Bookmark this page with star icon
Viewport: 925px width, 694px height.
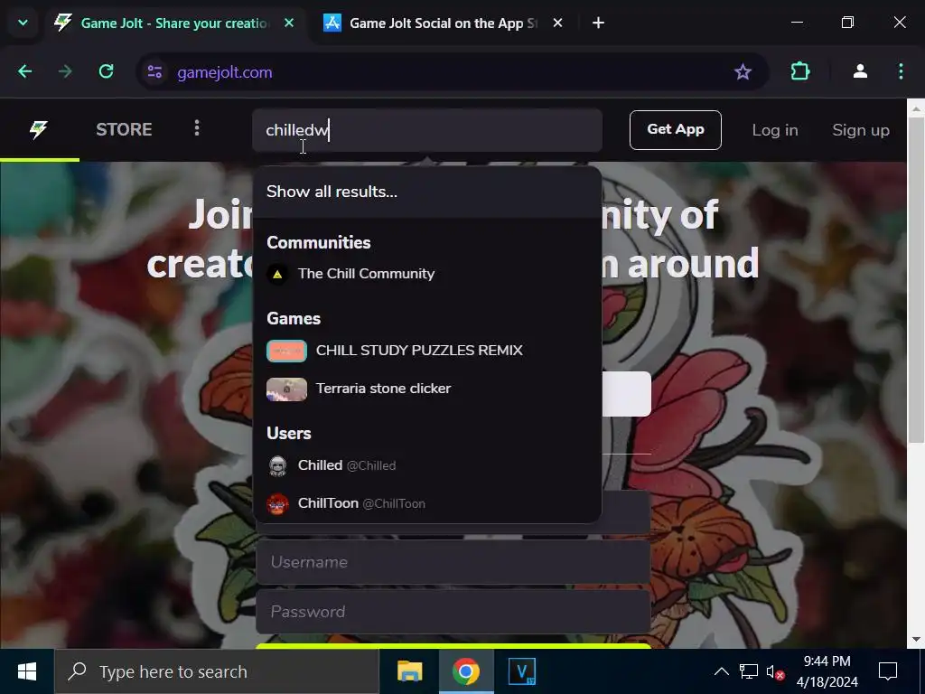(x=743, y=72)
